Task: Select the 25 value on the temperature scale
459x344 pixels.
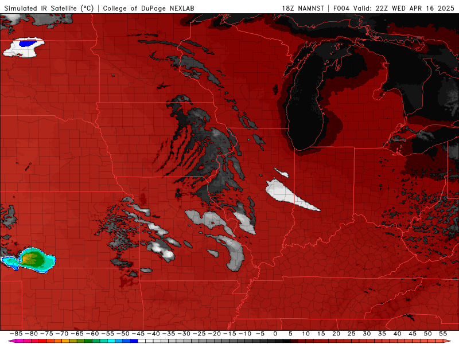Action: click(351, 334)
